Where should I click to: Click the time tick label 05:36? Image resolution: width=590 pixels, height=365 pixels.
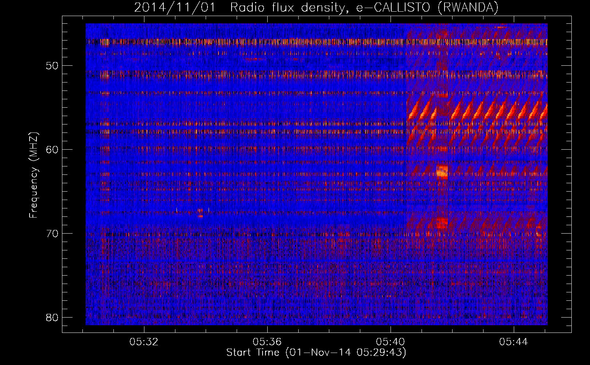coord(267,342)
